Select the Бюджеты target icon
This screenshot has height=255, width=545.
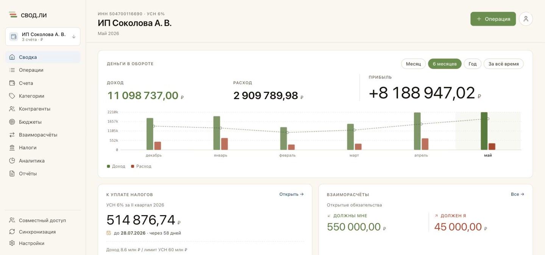point(12,122)
